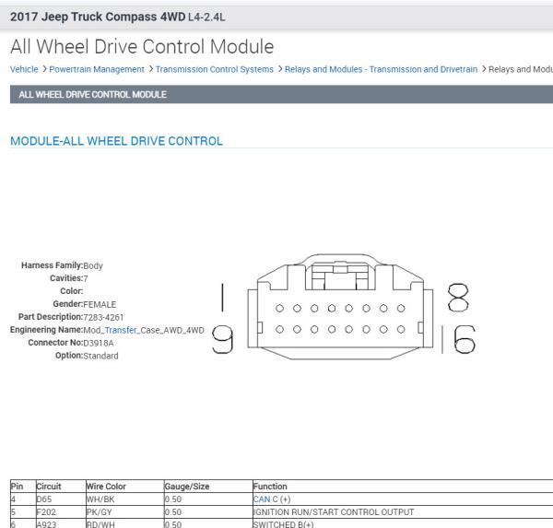Open Relays and Modules - Transmission and Drivetrain link
553x528 pixels.
pos(381,69)
